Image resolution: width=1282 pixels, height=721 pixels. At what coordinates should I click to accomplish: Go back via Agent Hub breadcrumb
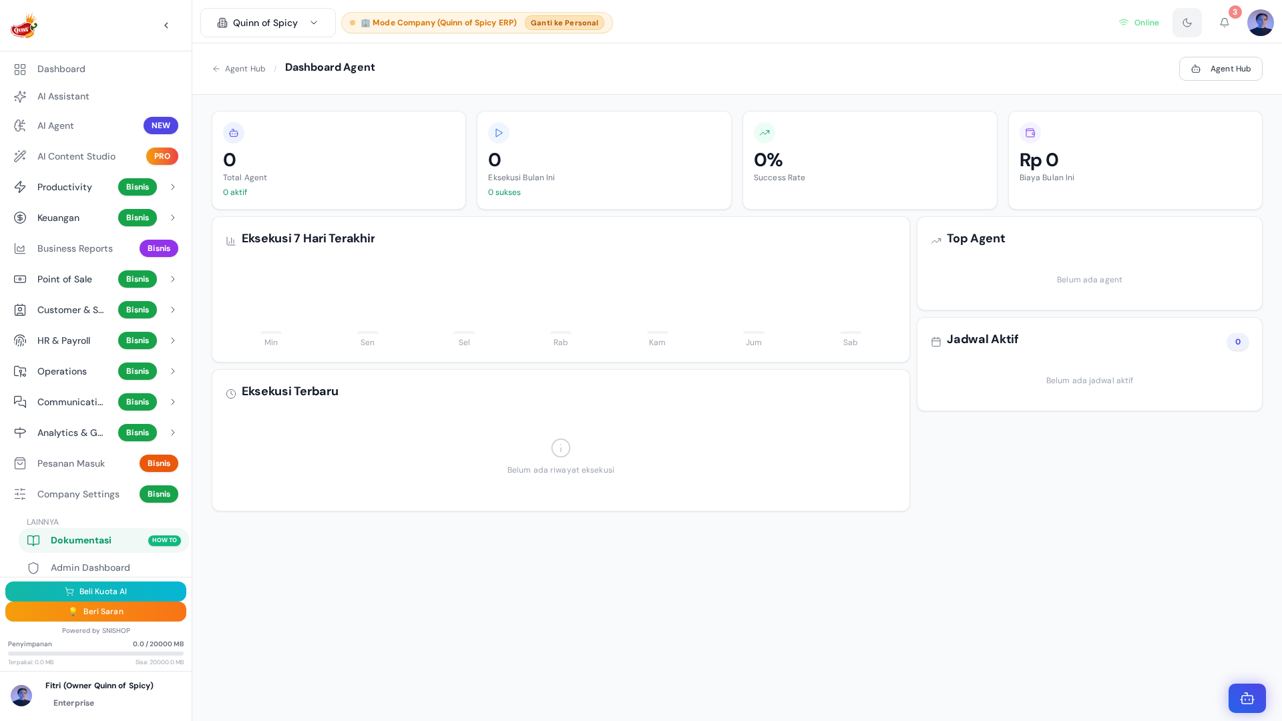(x=239, y=69)
